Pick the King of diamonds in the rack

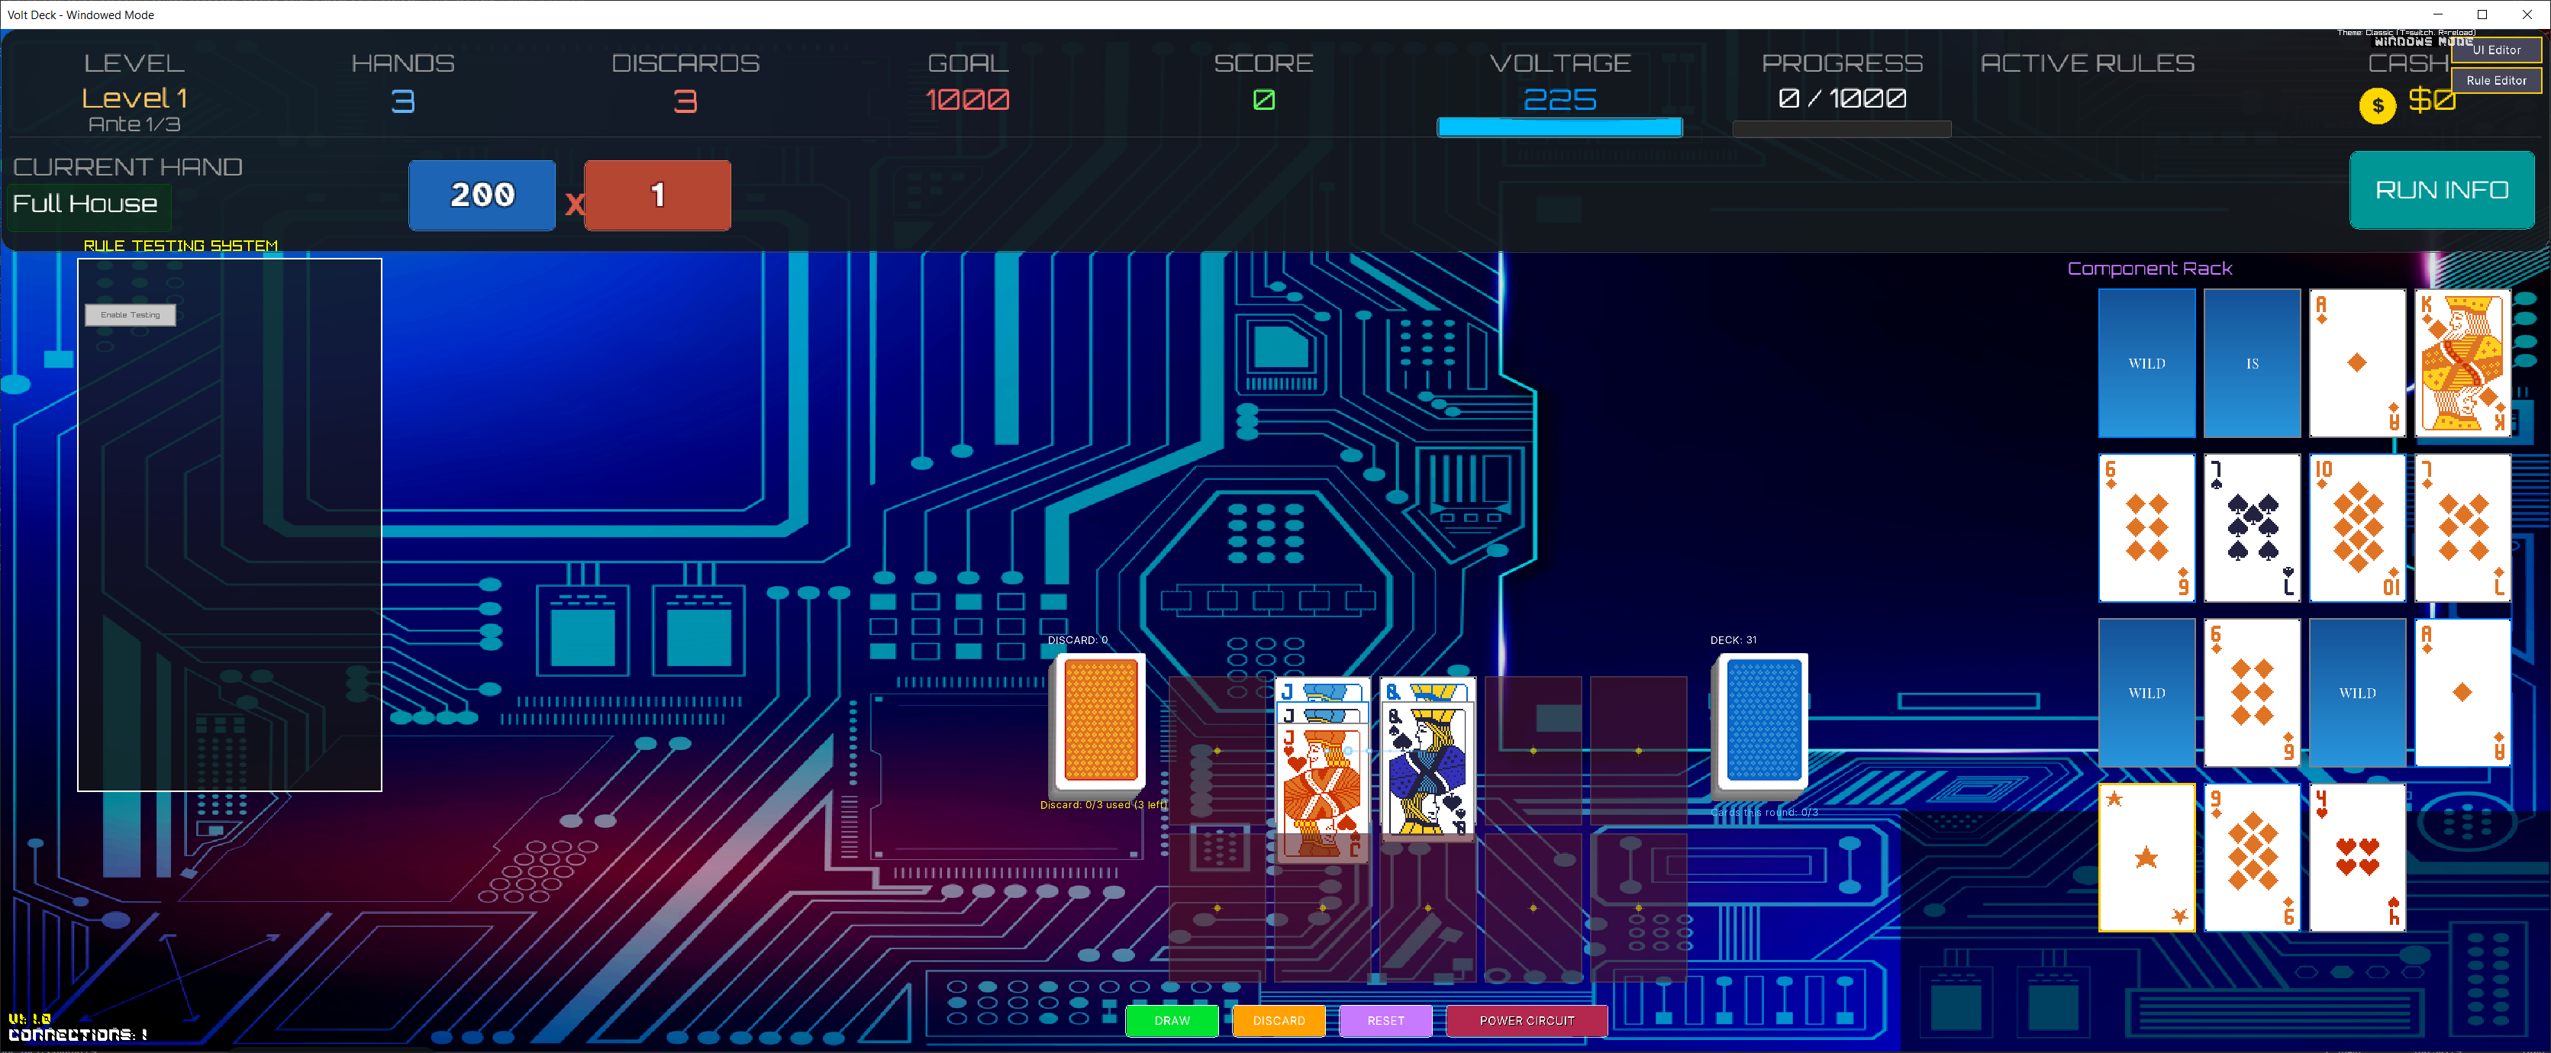tap(2461, 363)
